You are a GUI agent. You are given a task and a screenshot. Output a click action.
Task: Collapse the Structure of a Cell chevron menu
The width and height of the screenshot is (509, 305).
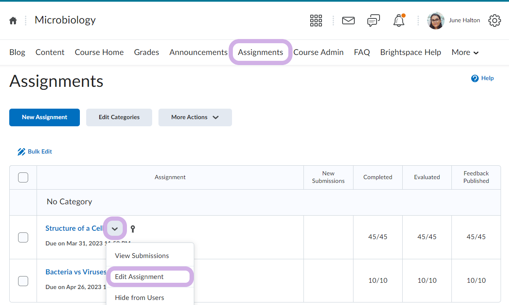(x=115, y=229)
